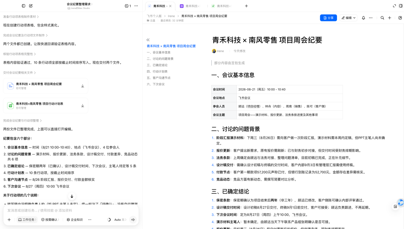Open the 编辑 mode dropdown

tap(348, 18)
